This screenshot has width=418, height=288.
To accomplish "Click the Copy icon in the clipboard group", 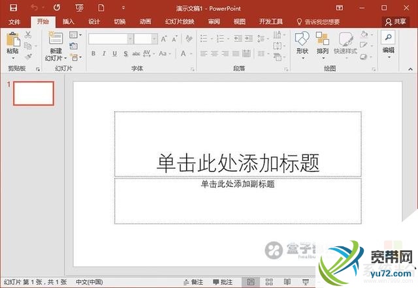I will [27, 46].
